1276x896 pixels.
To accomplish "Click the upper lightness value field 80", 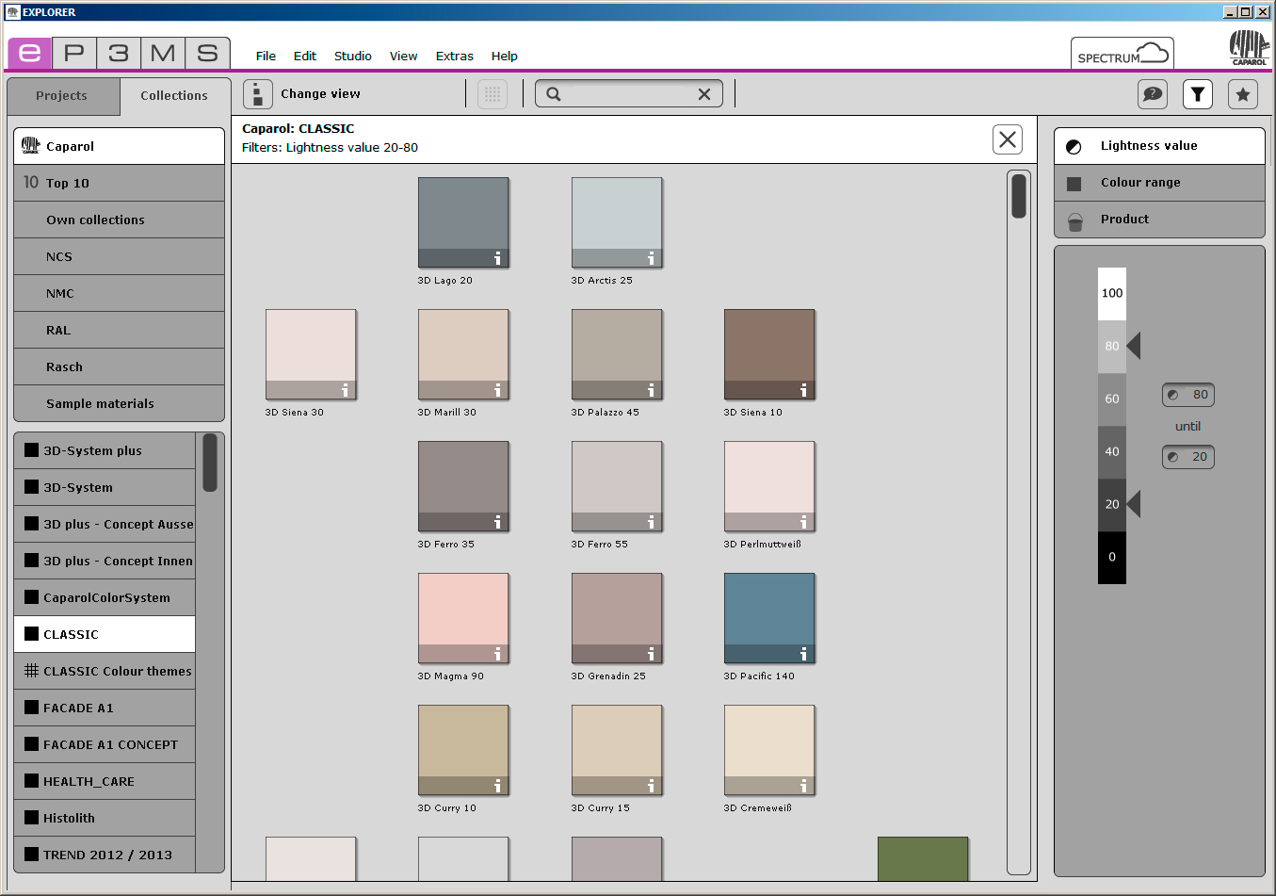I will tap(1188, 395).
